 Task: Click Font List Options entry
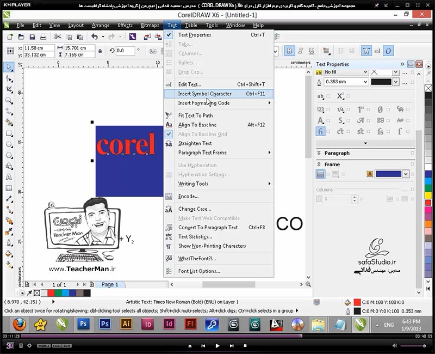pyautogui.click(x=219, y=271)
